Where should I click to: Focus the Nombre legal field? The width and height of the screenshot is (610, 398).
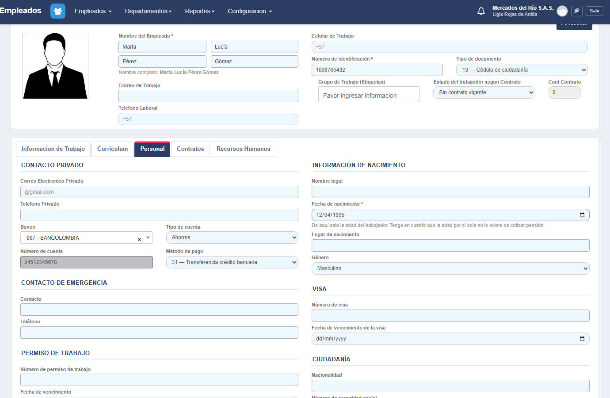point(450,192)
